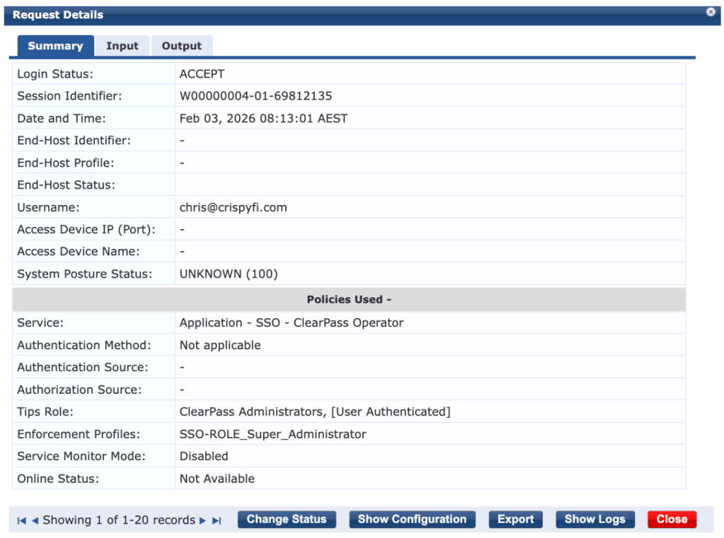
Task: Jump to the first record
Action: [x=21, y=521]
